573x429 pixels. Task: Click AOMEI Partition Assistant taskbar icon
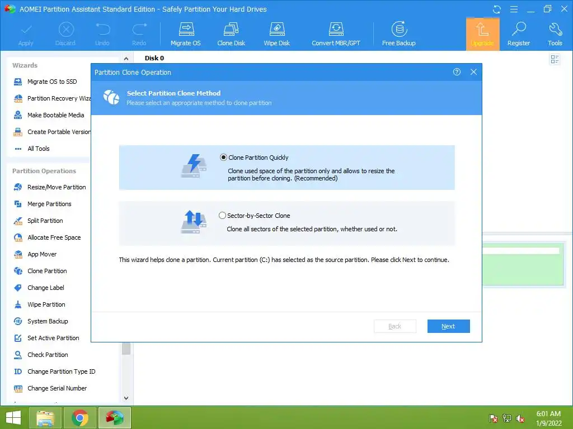pyautogui.click(x=115, y=418)
